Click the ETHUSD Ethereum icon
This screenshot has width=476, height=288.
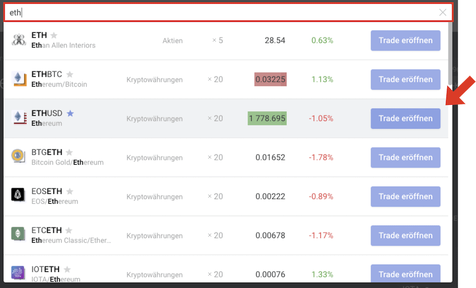[x=19, y=118]
